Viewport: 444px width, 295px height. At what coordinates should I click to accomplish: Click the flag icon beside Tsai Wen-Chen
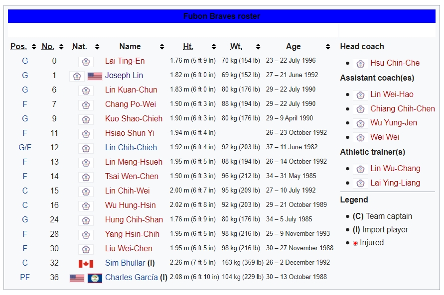[86, 177]
